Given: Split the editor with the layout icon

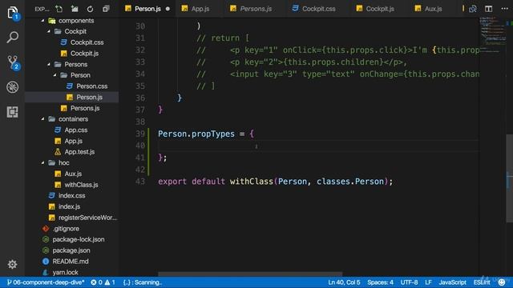Looking at the screenshot, I should pos(488,9).
